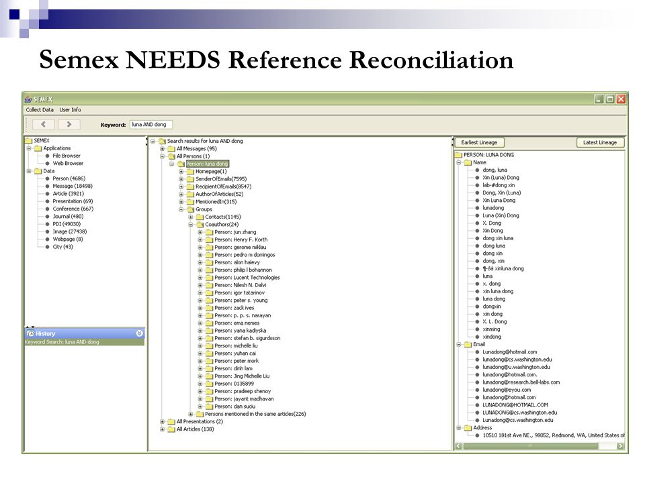Expand All Presentations (2) node
Image resolution: width=645 pixels, height=483 pixels.
click(x=162, y=422)
